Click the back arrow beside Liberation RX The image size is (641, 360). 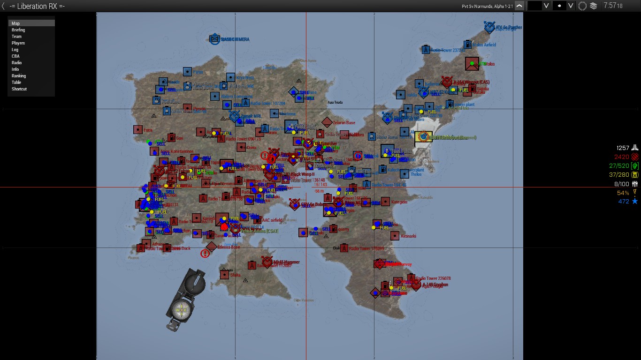[x=4, y=6]
